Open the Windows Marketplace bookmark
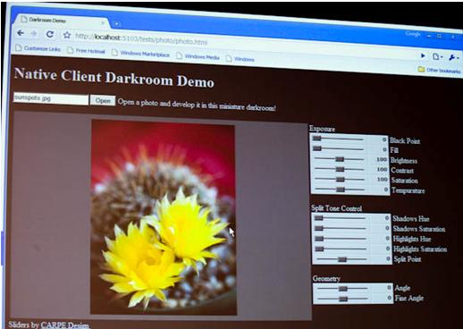 click(141, 54)
